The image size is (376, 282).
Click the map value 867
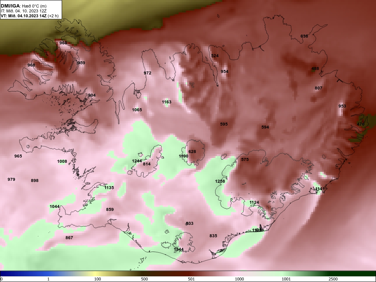click(69, 238)
